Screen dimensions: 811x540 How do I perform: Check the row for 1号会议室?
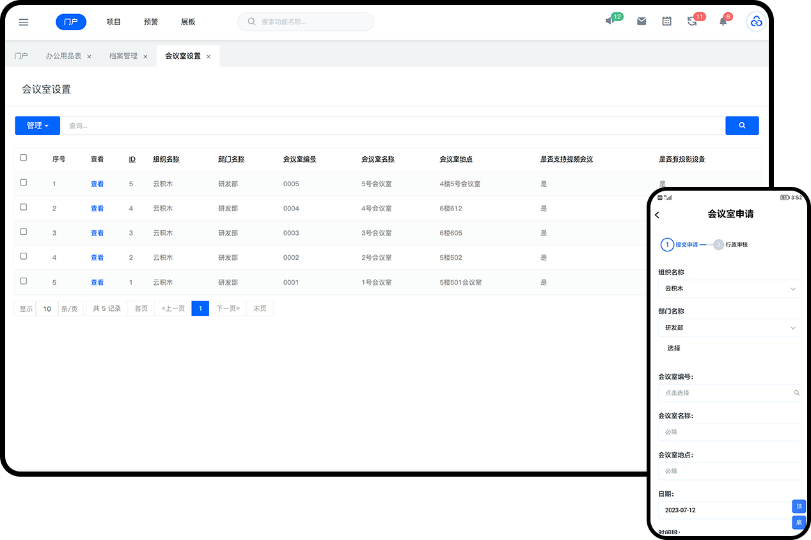click(x=24, y=281)
